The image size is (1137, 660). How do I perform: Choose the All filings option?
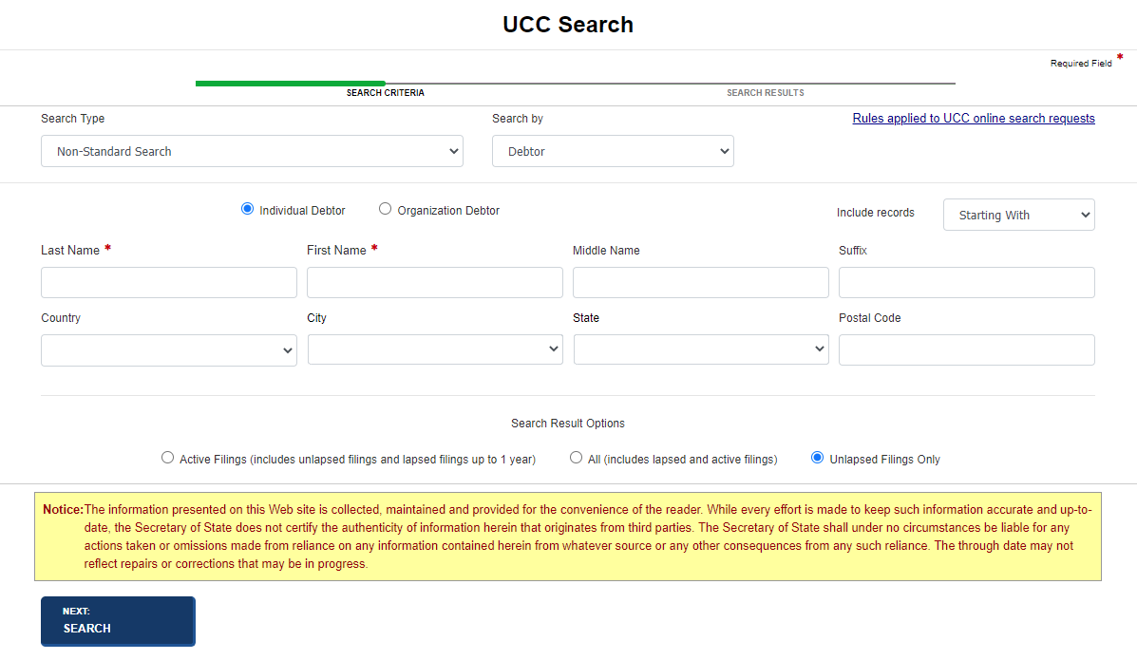tap(577, 457)
